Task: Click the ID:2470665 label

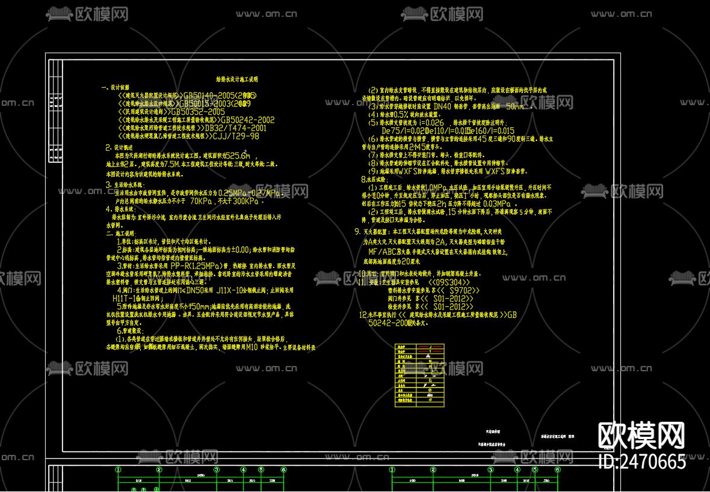Action: click(x=641, y=462)
